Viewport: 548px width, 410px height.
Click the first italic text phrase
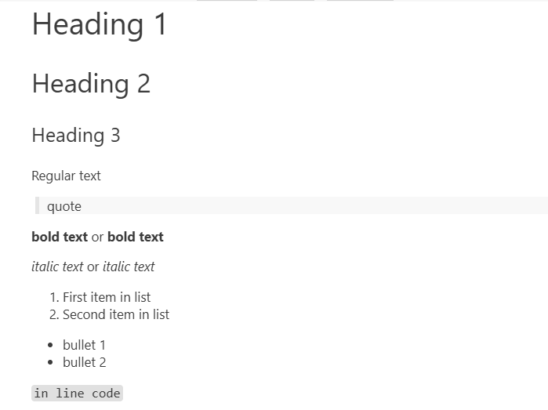click(x=57, y=267)
